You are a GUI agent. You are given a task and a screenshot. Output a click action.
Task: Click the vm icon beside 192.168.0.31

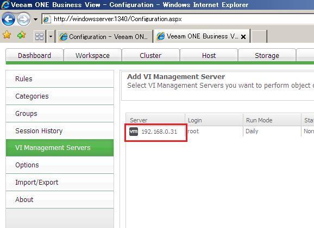pyautogui.click(x=134, y=132)
